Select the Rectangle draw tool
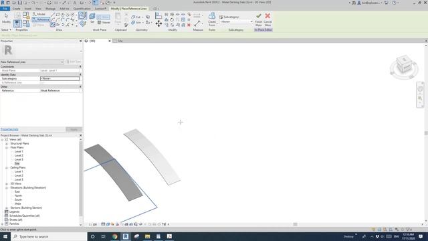 [58, 15]
